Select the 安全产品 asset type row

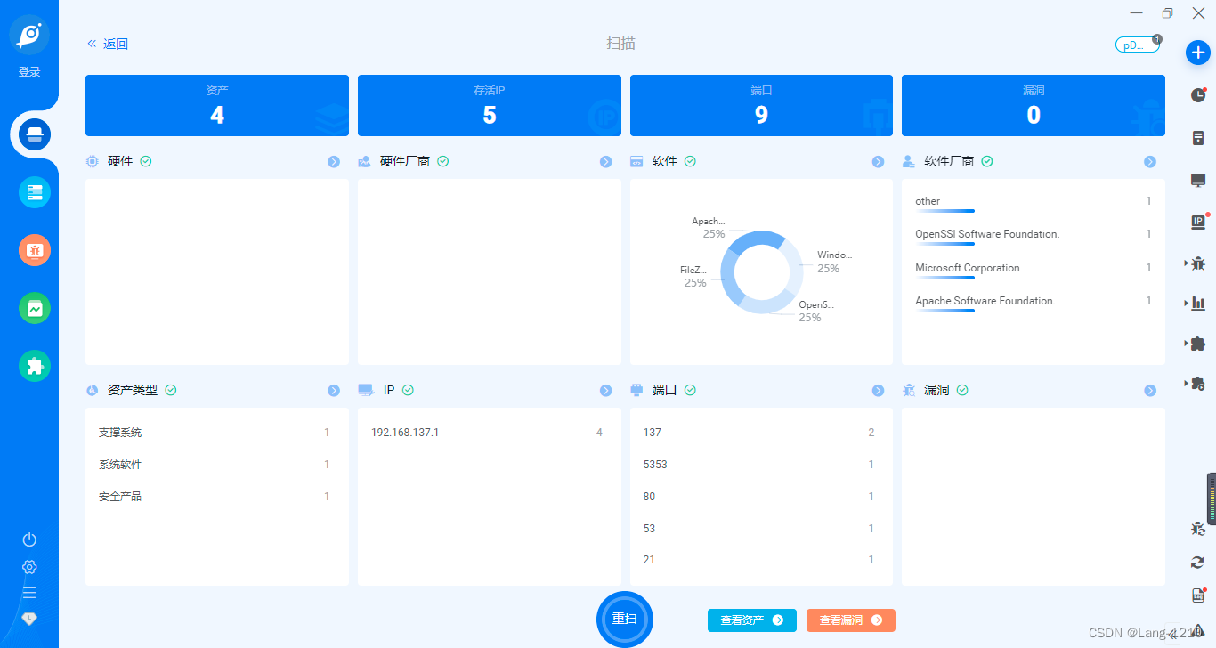[217, 497]
